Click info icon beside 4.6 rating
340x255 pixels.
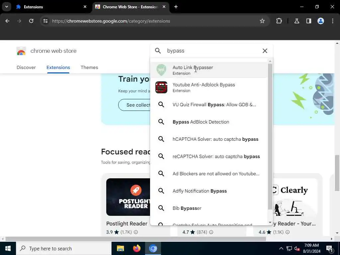coord(288,232)
